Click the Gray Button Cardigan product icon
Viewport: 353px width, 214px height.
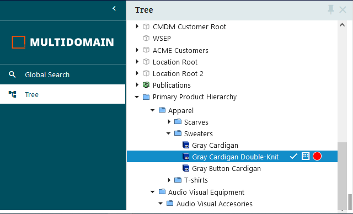[186, 168]
